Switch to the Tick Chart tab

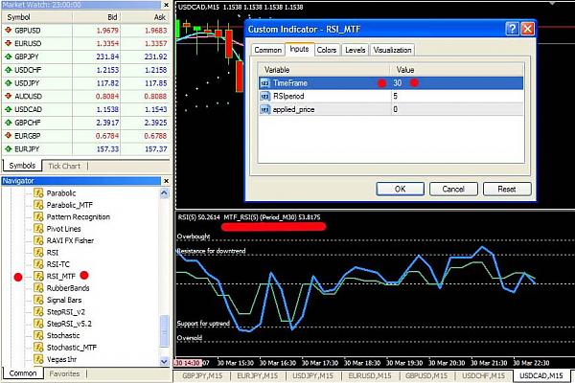coord(64,166)
